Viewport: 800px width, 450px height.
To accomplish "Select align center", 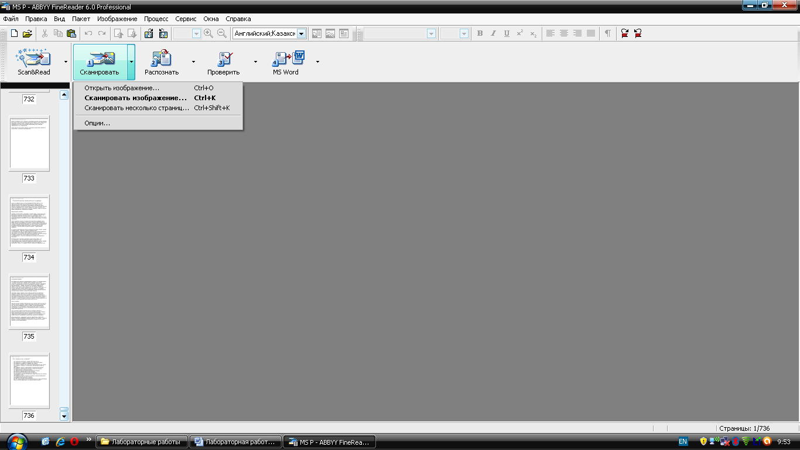I will point(564,33).
